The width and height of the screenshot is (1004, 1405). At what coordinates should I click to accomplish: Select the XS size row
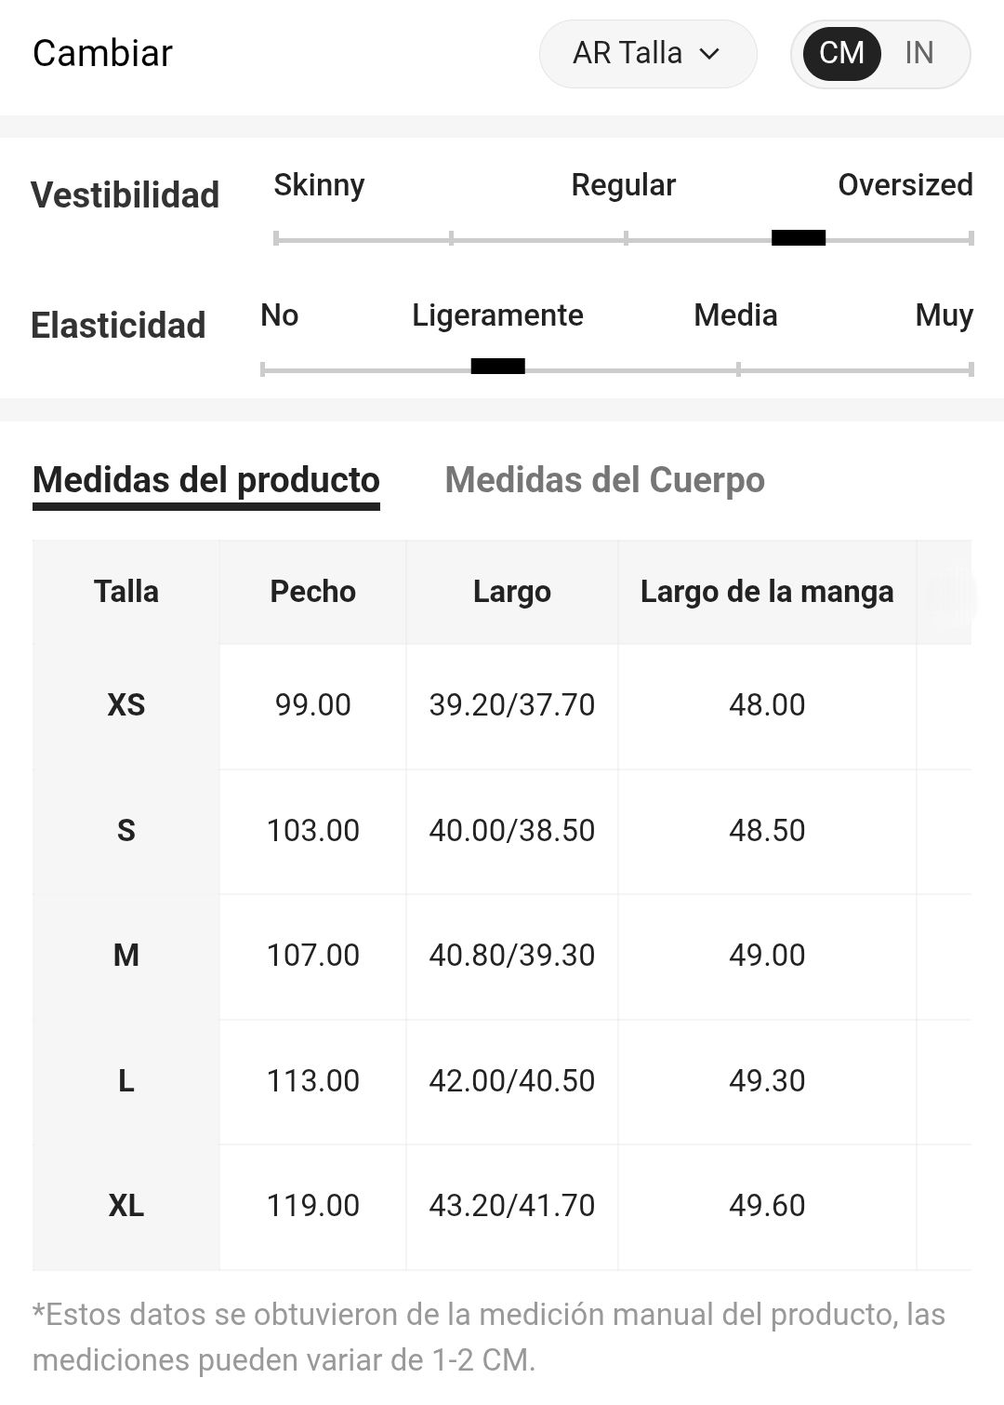coord(502,706)
